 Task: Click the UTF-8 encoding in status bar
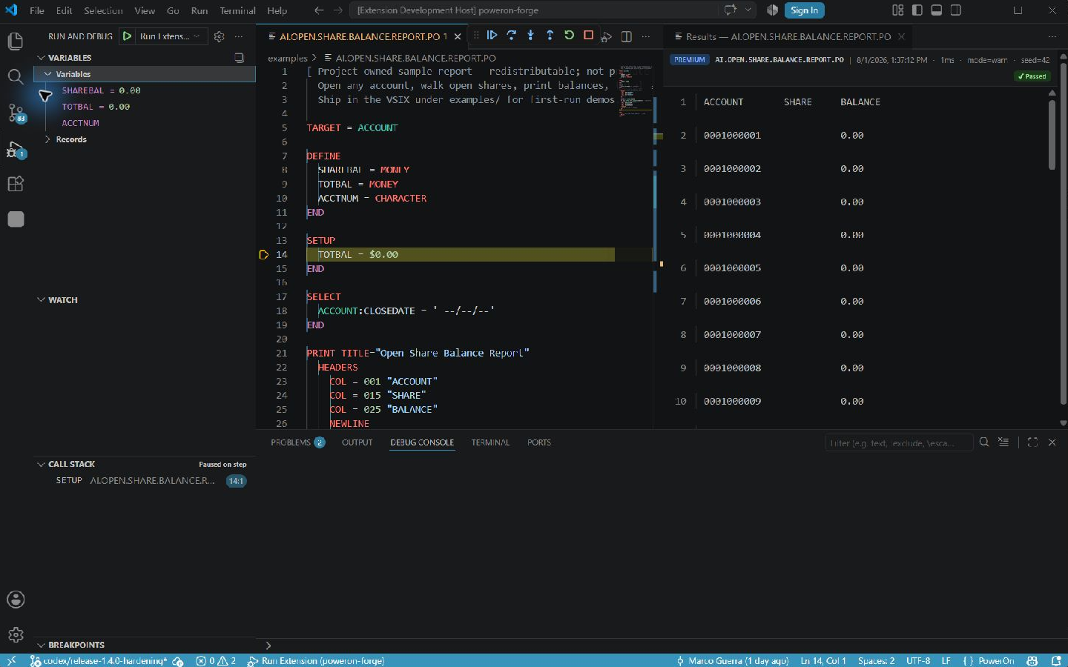tap(918, 660)
